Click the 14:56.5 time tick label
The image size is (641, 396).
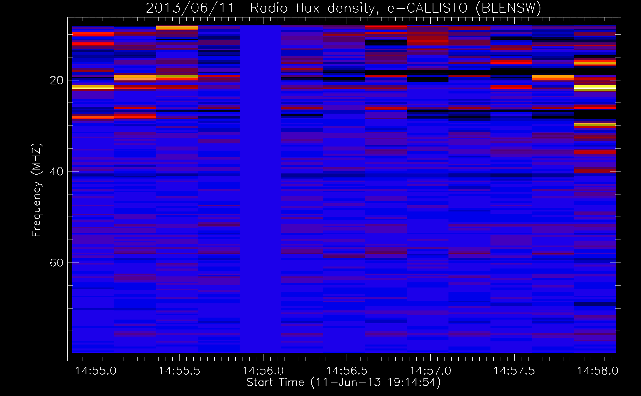point(347,371)
